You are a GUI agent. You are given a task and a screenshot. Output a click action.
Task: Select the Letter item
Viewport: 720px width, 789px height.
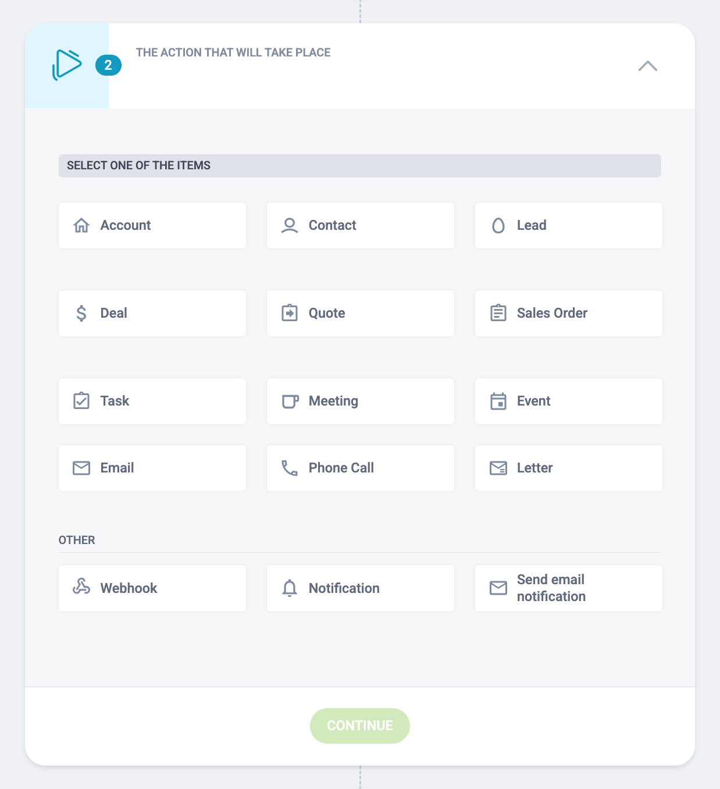click(569, 468)
